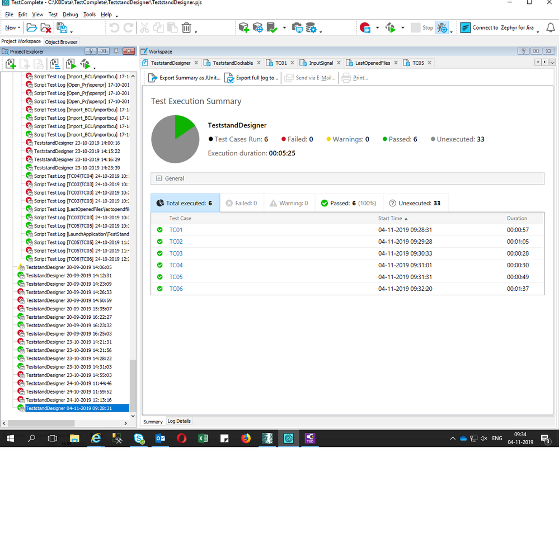The height and width of the screenshot is (552, 559).
Task: Open the notifications bell icon
Action: click(551, 27)
